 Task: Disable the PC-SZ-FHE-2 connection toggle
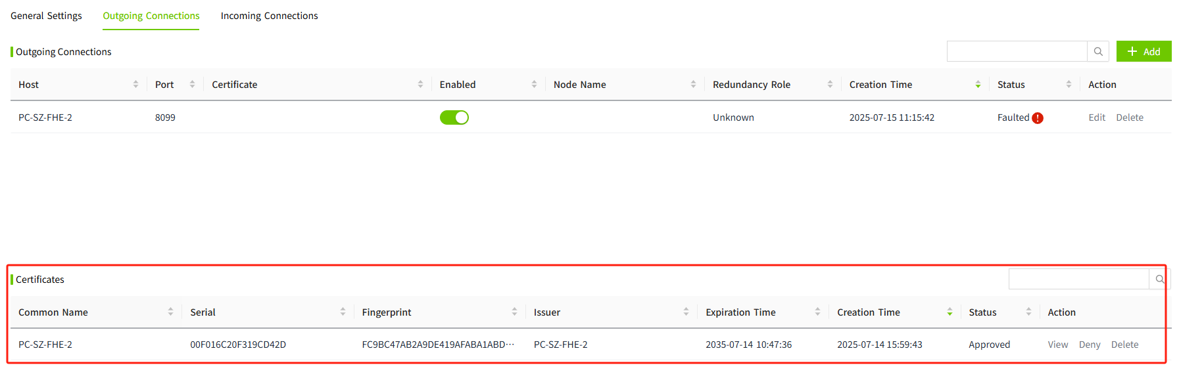[454, 117]
